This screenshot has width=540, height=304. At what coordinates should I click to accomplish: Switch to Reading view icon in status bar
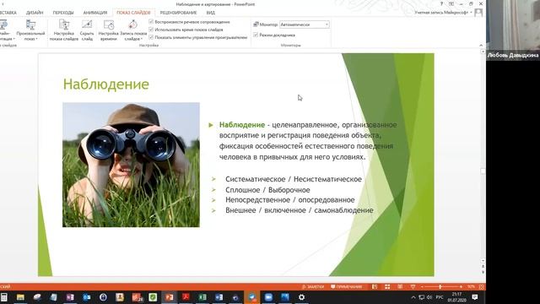click(400, 287)
